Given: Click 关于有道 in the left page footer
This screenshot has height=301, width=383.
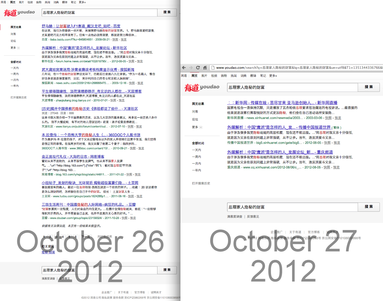Looking at the screenshot, I should pos(123,292).
